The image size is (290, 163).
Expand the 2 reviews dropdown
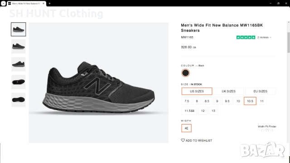(264, 37)
